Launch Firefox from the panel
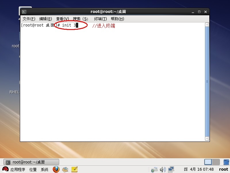Viewport: 230px width, 173px height. pos(56,170)
